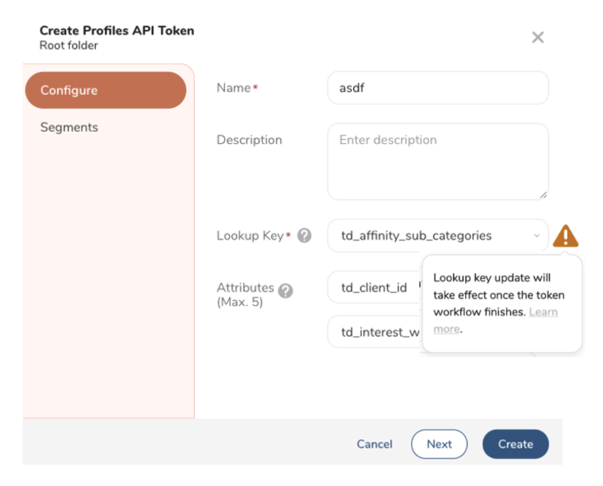Focus the Name field containing asdf
The width and height of the screenshot is (603, 486).
(x=437, y=88)
